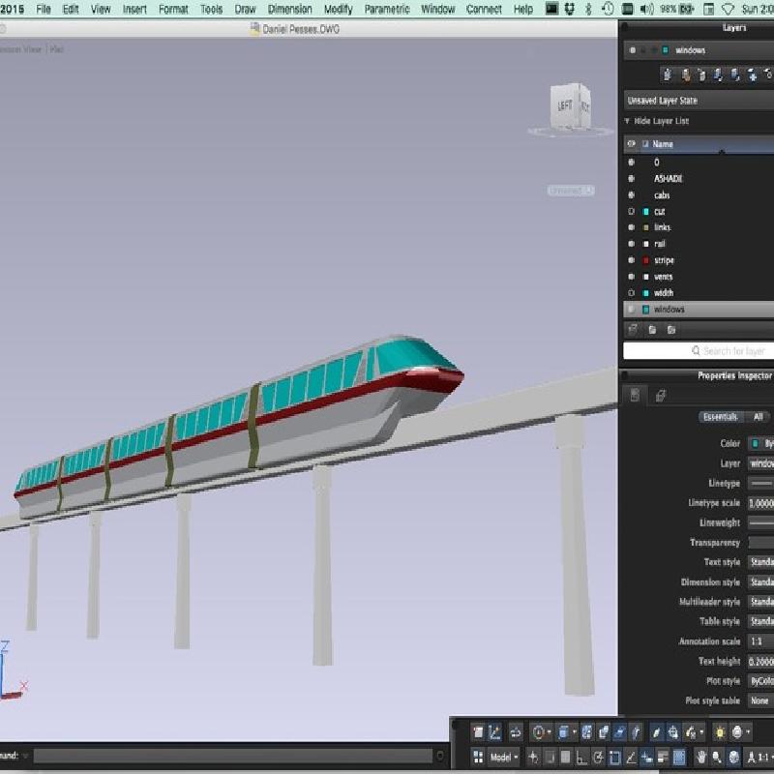Toggle visibility of ASHADE layer
Viewport: 774px width, 774px height.
point(631,178)
